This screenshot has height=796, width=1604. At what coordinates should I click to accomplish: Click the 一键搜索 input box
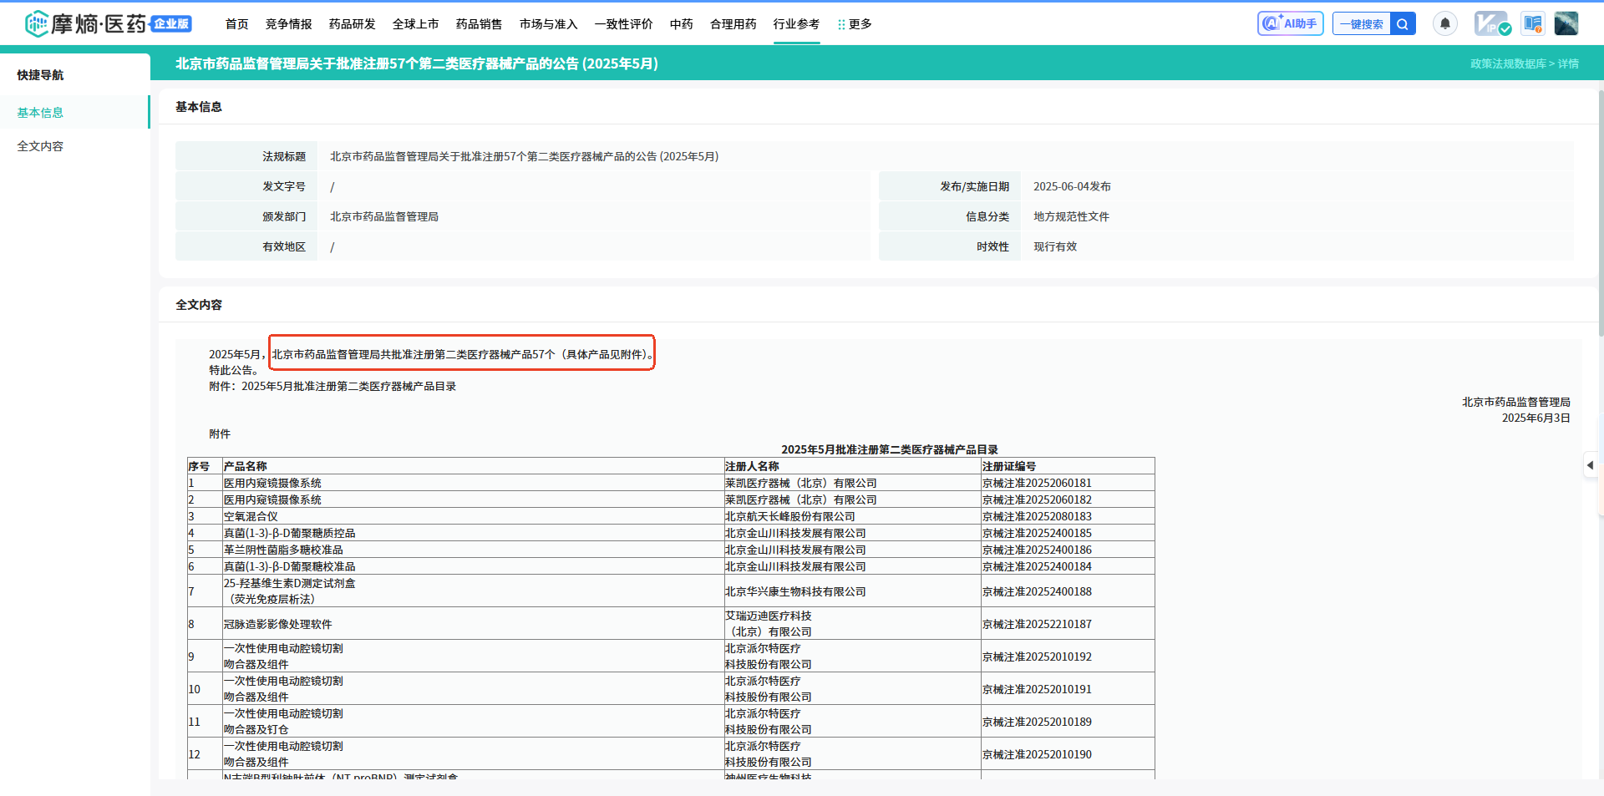pos(1362,24)
